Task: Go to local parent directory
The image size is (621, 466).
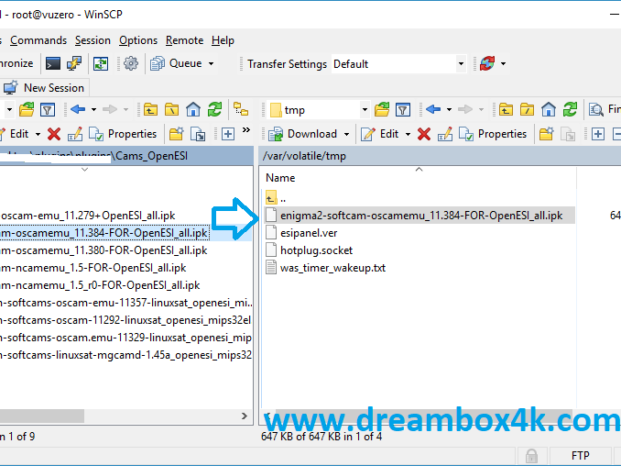Action: coord(150,109)
